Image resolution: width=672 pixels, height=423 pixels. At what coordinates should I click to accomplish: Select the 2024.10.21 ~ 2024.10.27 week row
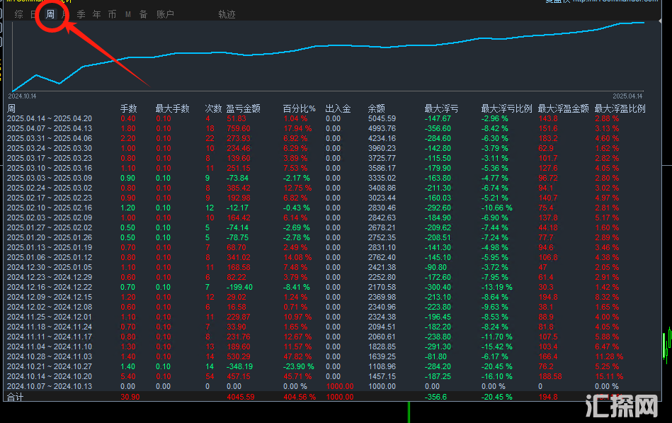tap(50, 366)
